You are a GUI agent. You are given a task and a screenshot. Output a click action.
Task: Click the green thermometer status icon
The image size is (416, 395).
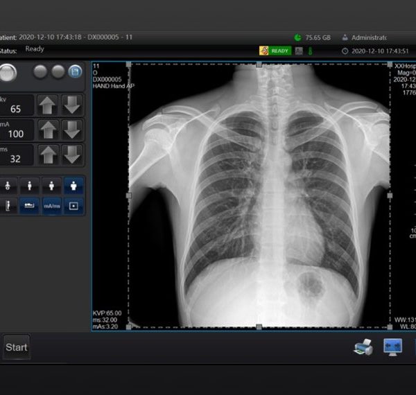[x=310, y=51]
